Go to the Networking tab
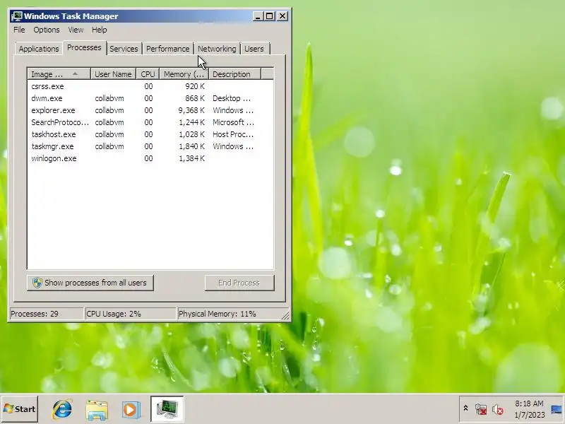This screenshot has height=424, width=565. click(217, 49)
